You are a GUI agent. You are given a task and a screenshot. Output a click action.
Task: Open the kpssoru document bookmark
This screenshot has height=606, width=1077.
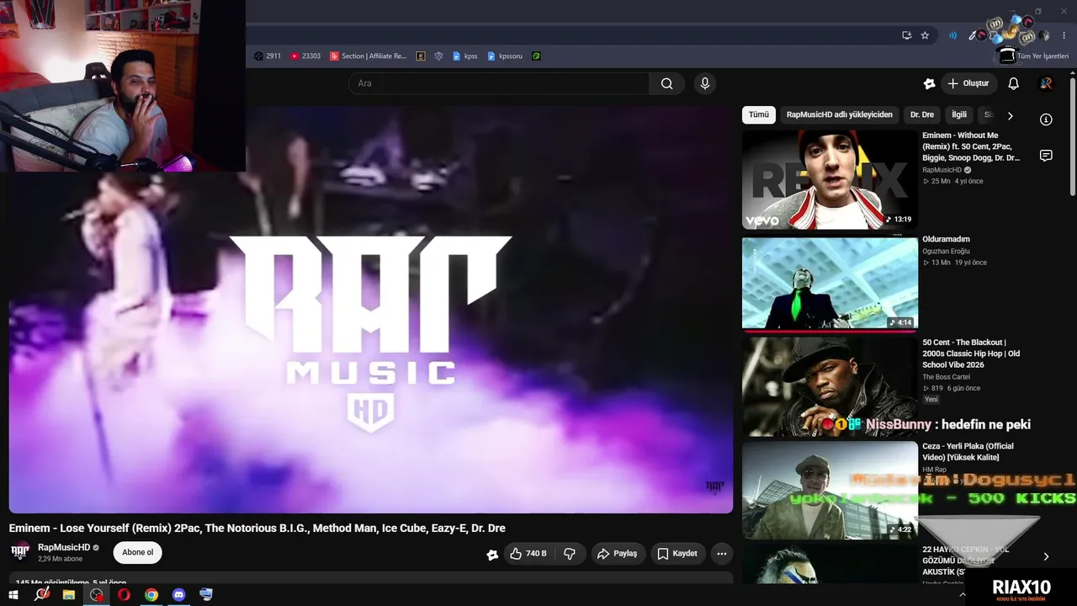[505, 56]
